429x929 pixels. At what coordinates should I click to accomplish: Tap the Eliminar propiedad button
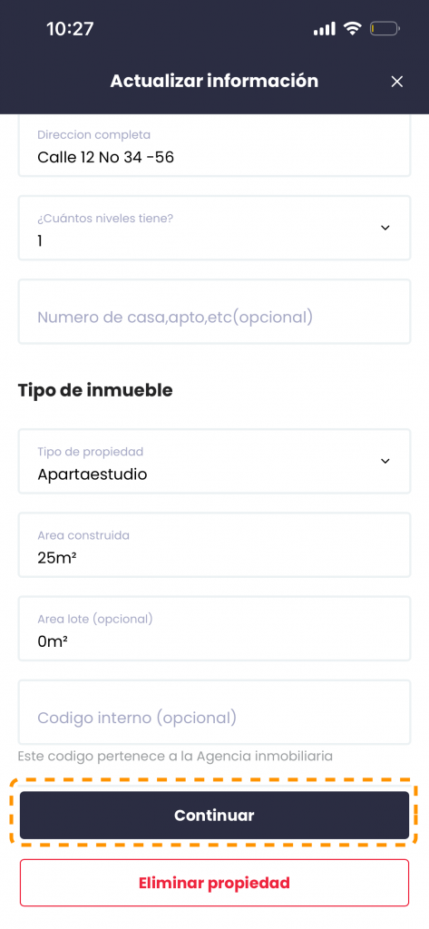tap(214, 883)
